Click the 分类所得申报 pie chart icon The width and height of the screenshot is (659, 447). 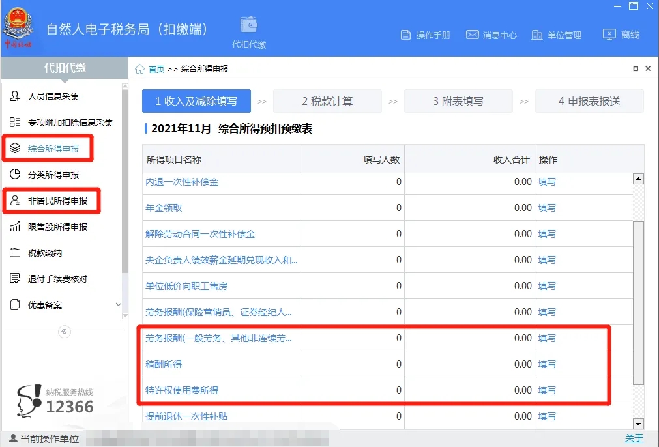[x=15, y=175]
